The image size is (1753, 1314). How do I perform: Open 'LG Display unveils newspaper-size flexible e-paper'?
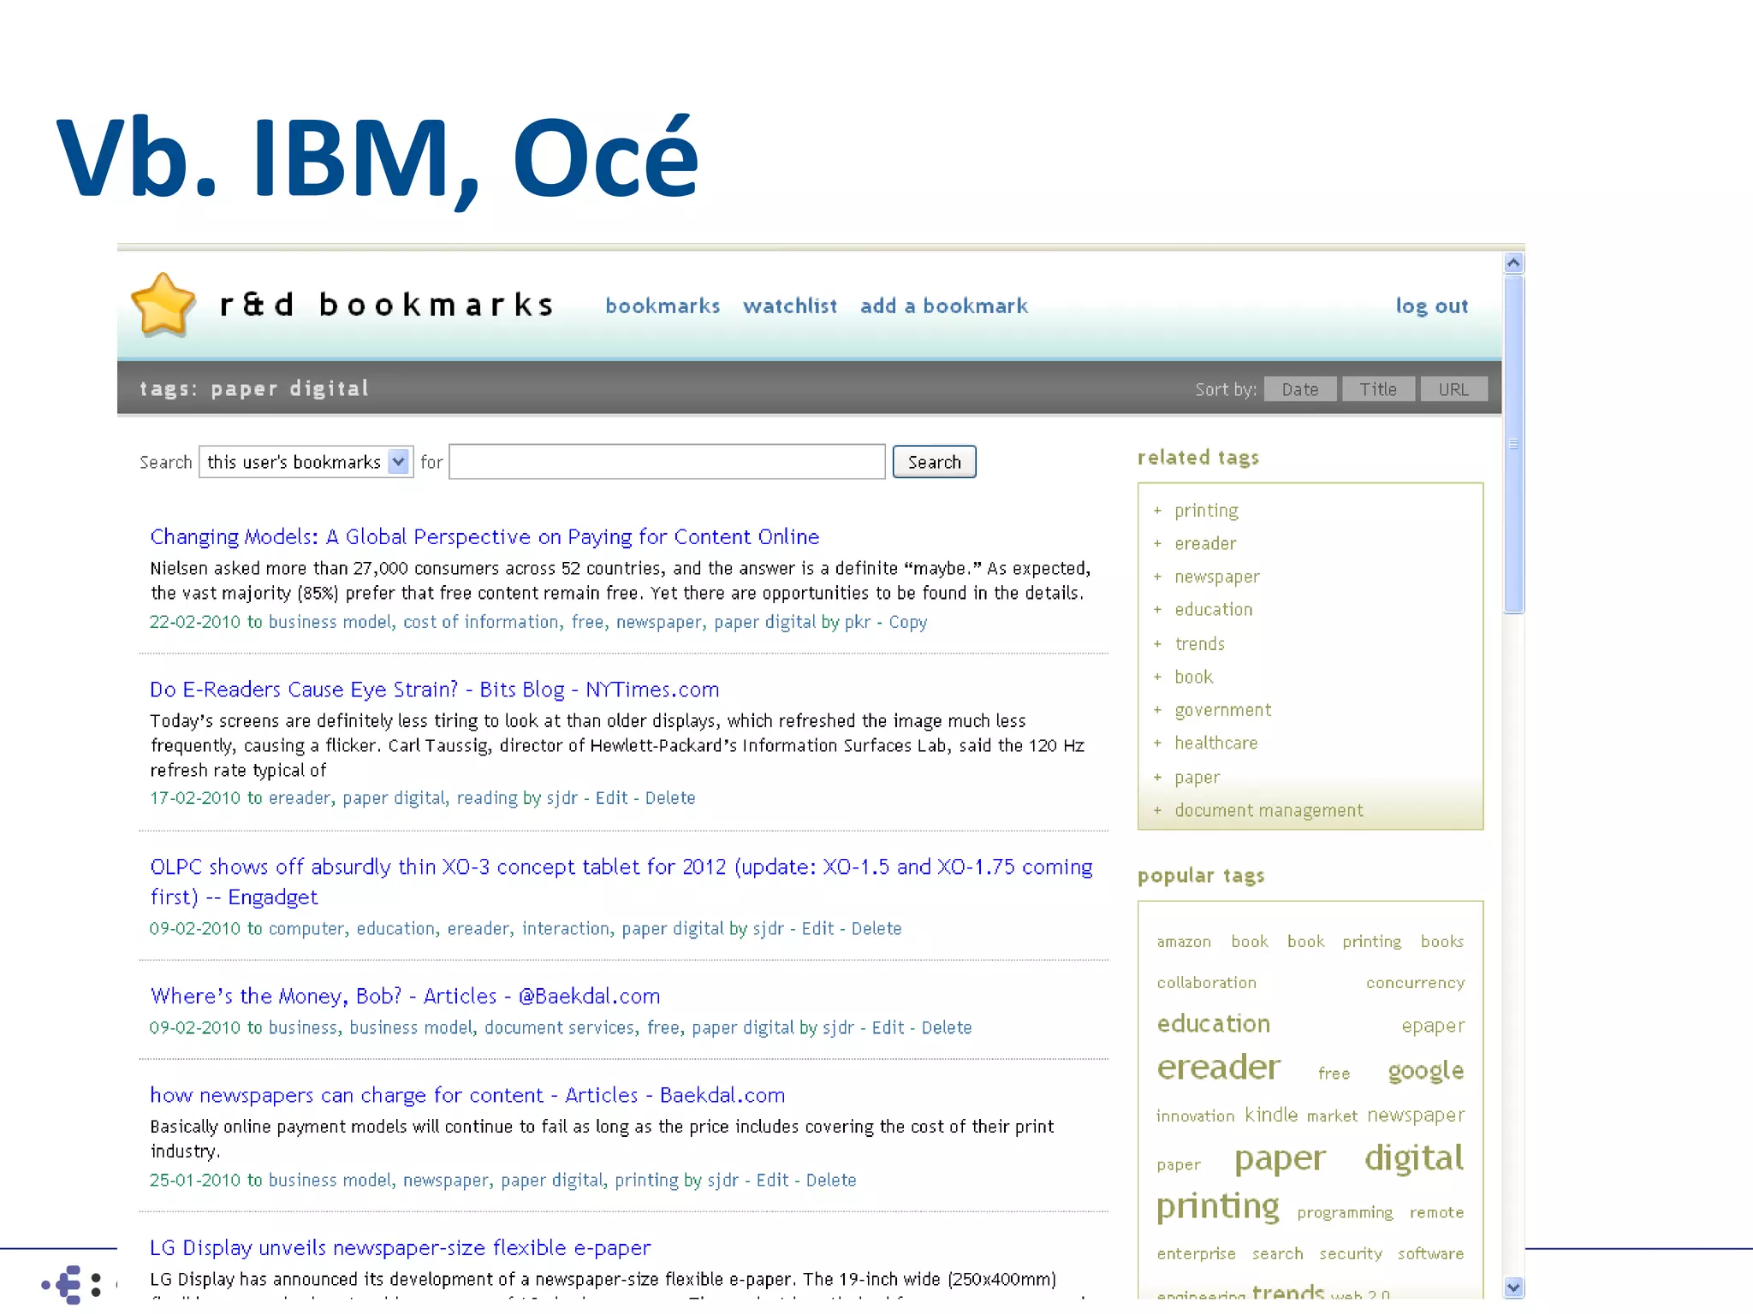coord(401,1247)
